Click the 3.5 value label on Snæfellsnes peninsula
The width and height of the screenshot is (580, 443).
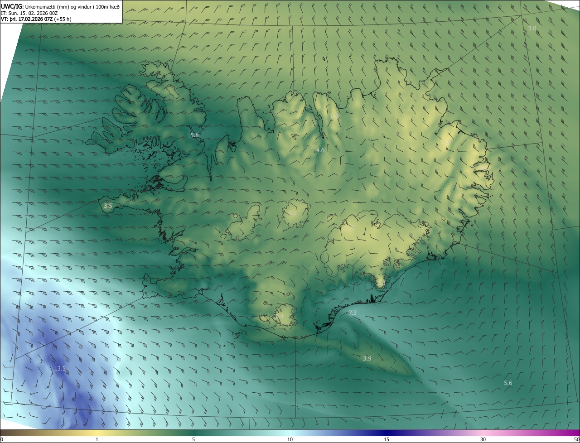click(x=108, y=206)
